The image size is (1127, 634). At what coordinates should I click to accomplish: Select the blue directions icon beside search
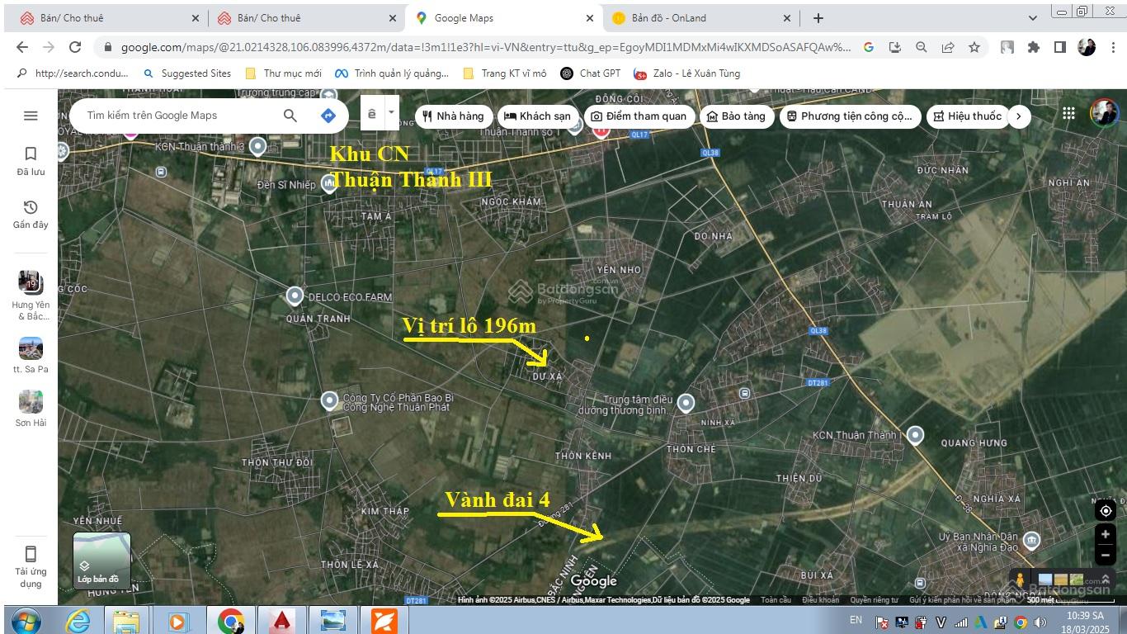click(328, 116)
